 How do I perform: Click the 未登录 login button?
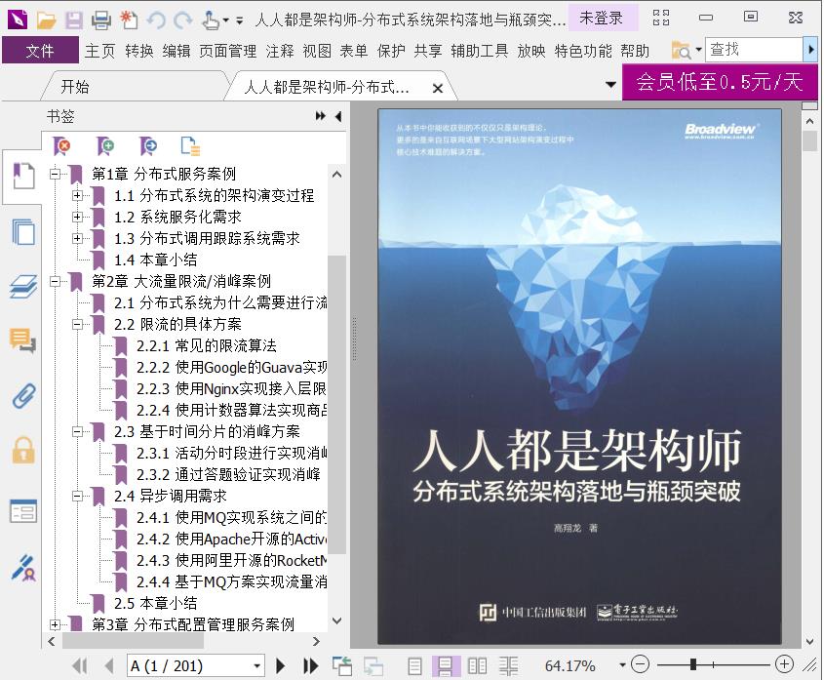[603, 18]
